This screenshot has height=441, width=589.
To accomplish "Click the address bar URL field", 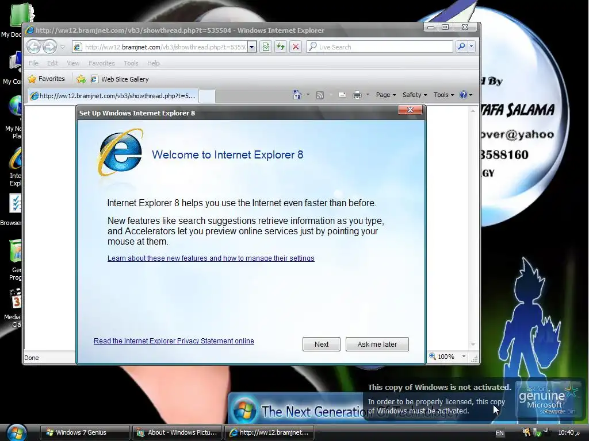I will (x=165, y=47).
